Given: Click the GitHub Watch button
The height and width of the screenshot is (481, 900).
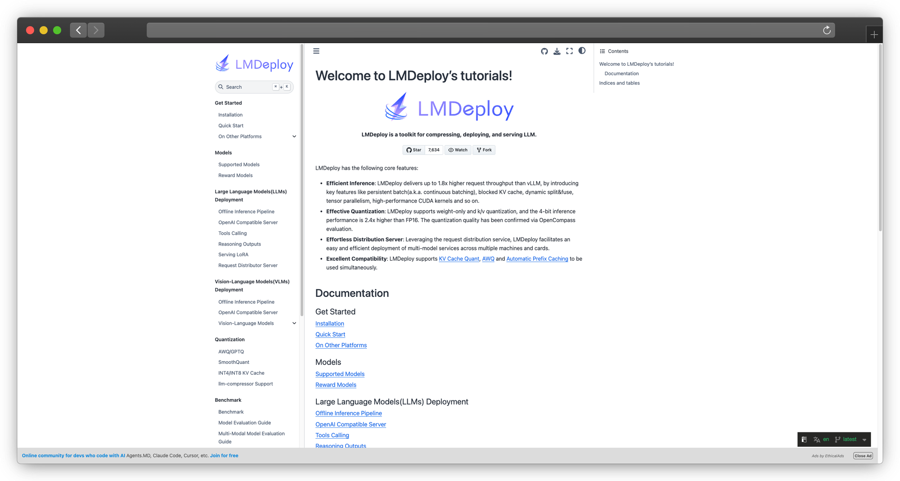Looking at the screenshot, I should pos(458,150).
